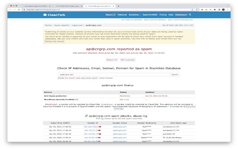Click the chain-link icon beside the abuse log heading
The width and height of the screenshot is (238, 149).
(86, 116)
